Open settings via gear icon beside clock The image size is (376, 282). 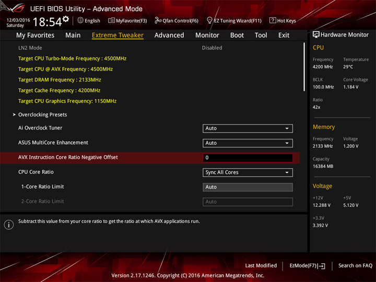66,19
